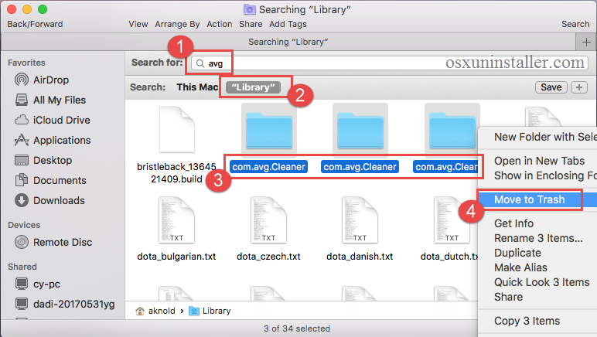597x337 pixels.
Task: Select third com.avg.Cleaner folder icon
Action: (452, 130)
